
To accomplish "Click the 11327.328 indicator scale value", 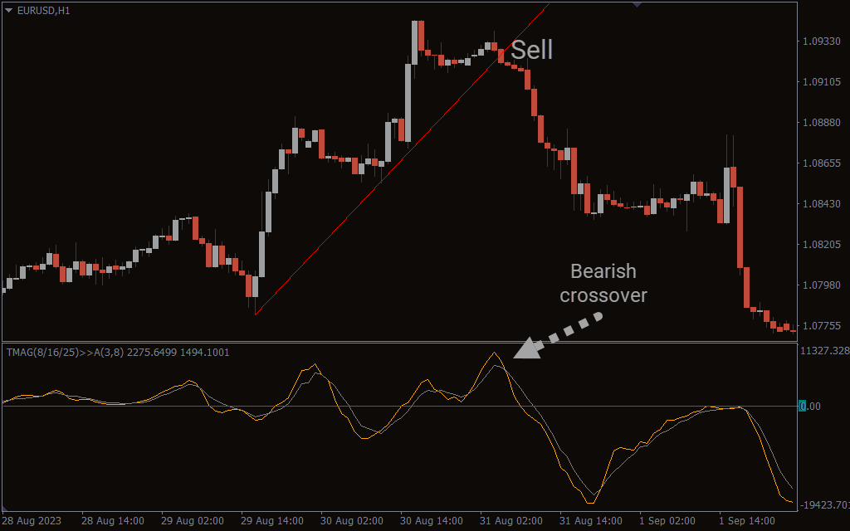I will [824, 351].
